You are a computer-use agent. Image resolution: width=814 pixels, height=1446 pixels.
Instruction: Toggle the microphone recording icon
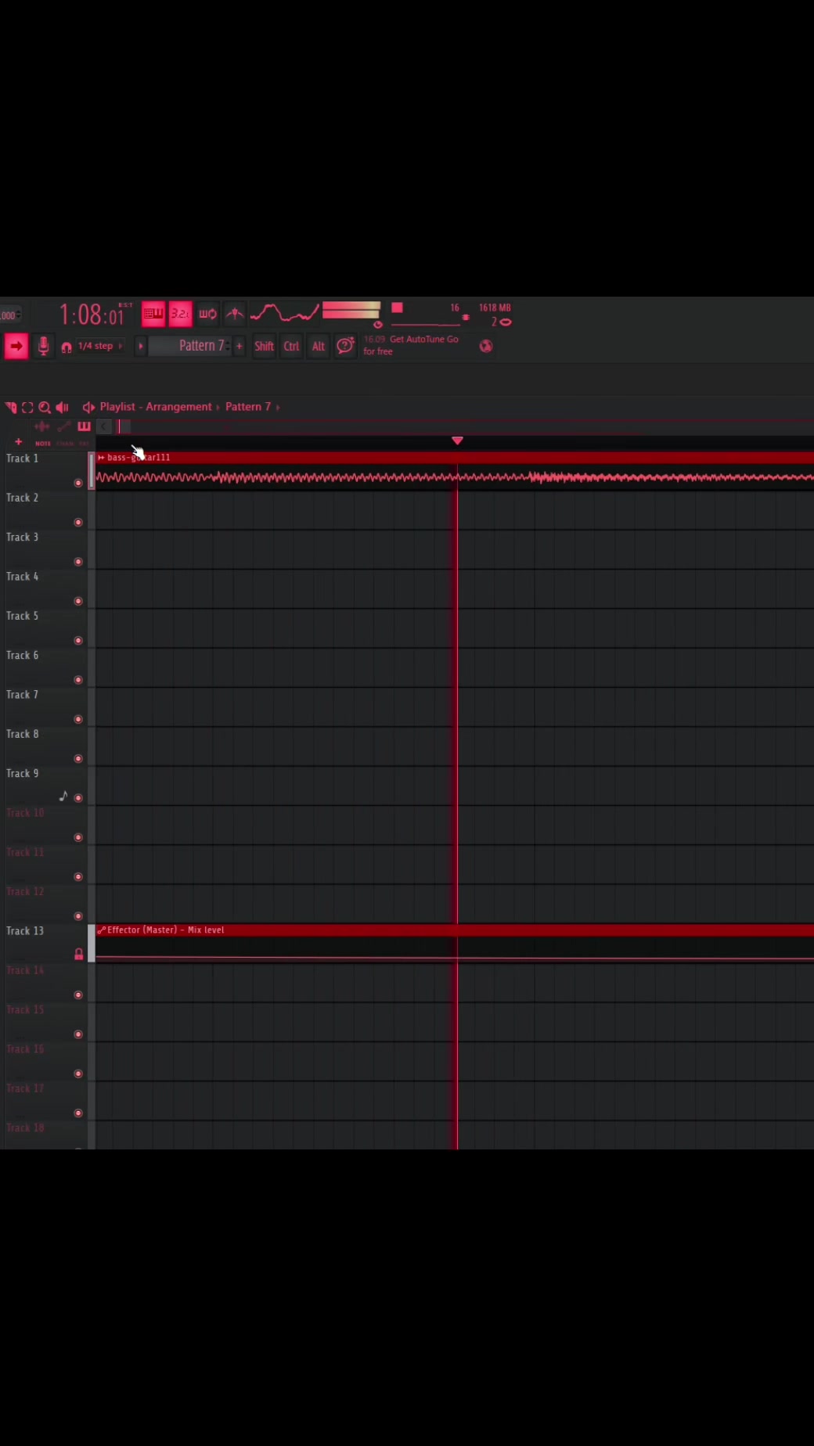click(43, 346)
